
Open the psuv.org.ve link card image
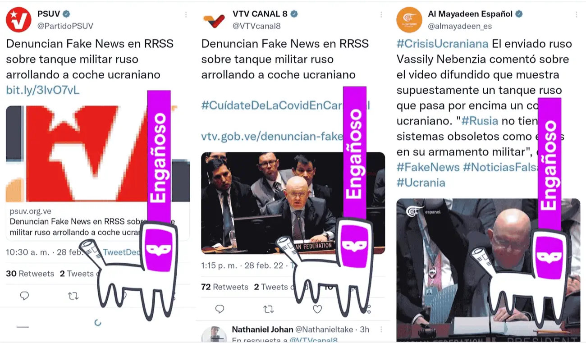[98, 153]
